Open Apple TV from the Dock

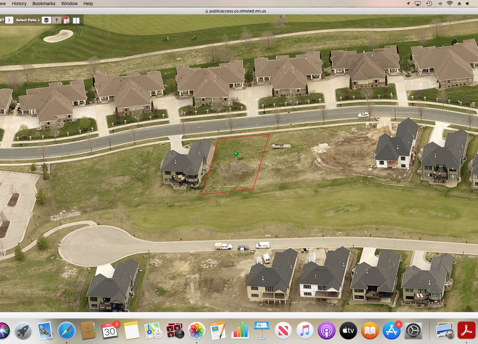click(348, 331)
